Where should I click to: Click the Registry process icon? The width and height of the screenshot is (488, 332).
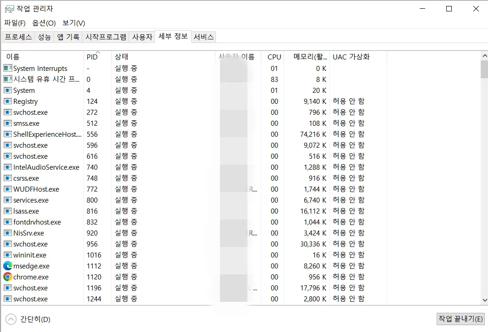click(x=7, y=101)
